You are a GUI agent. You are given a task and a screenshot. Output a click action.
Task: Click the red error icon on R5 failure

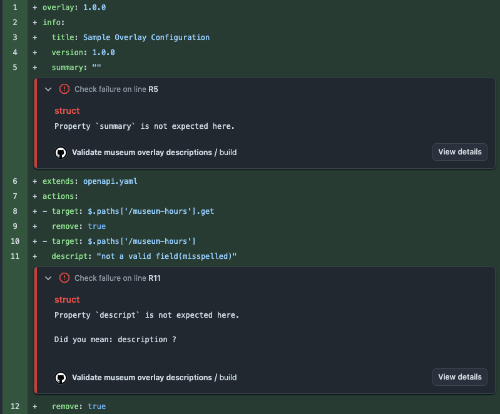coord(64,89)
